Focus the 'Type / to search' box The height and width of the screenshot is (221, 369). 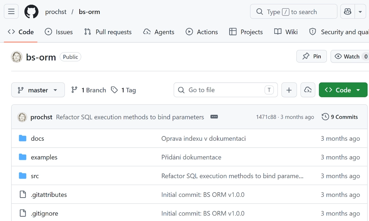pyautogui.click(x=293, y=11)
